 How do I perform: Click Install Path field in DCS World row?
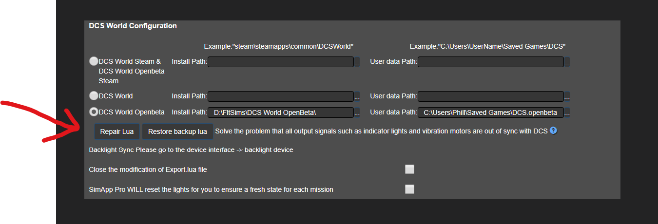pyautogui.click(x=280, y=96)
